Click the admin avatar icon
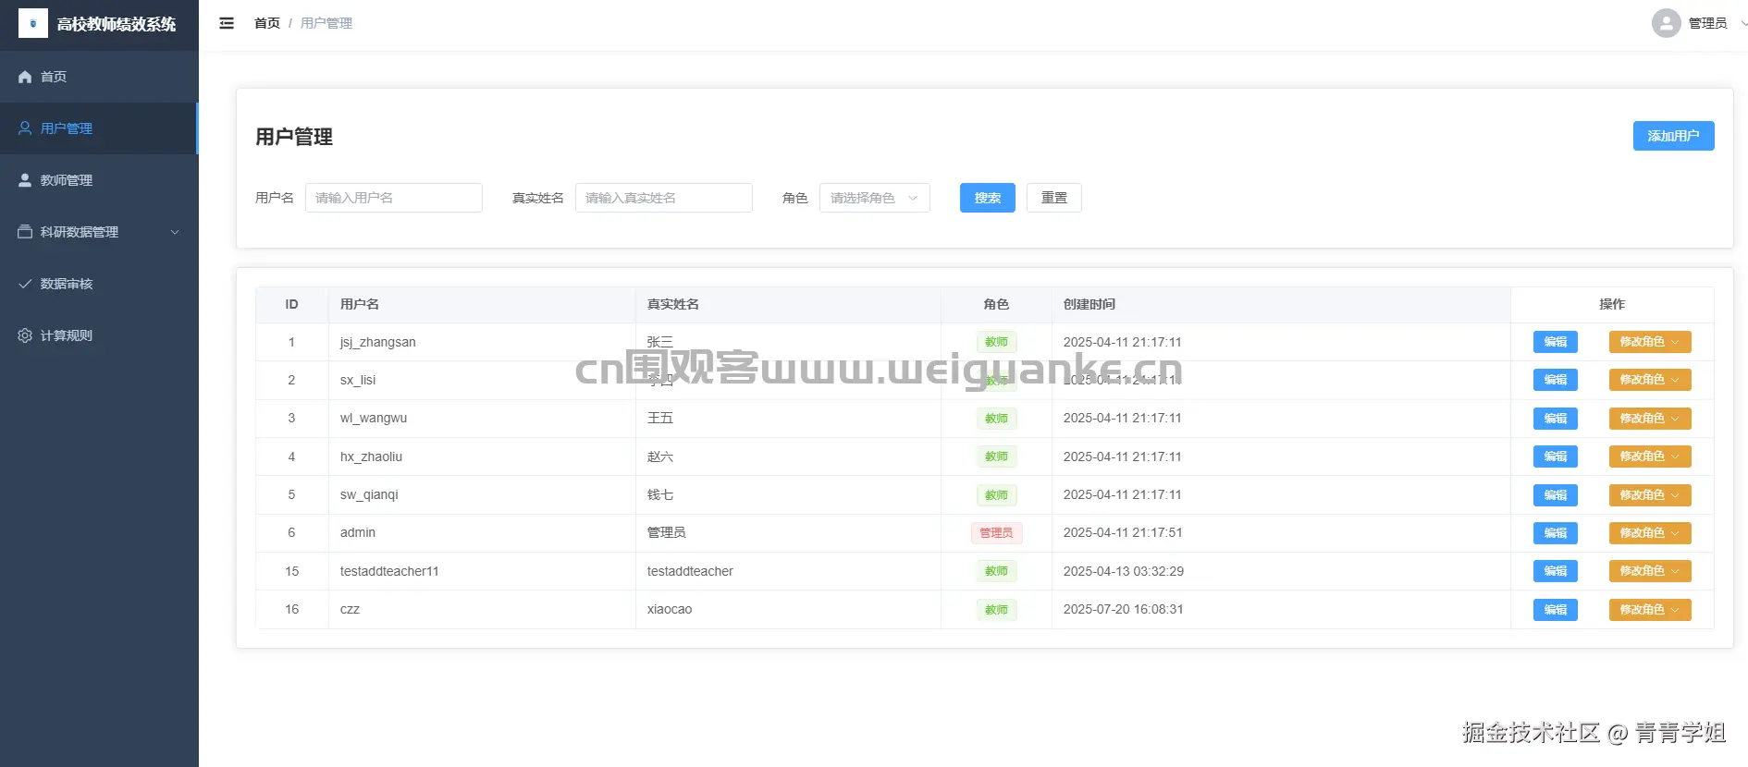 1666,23
